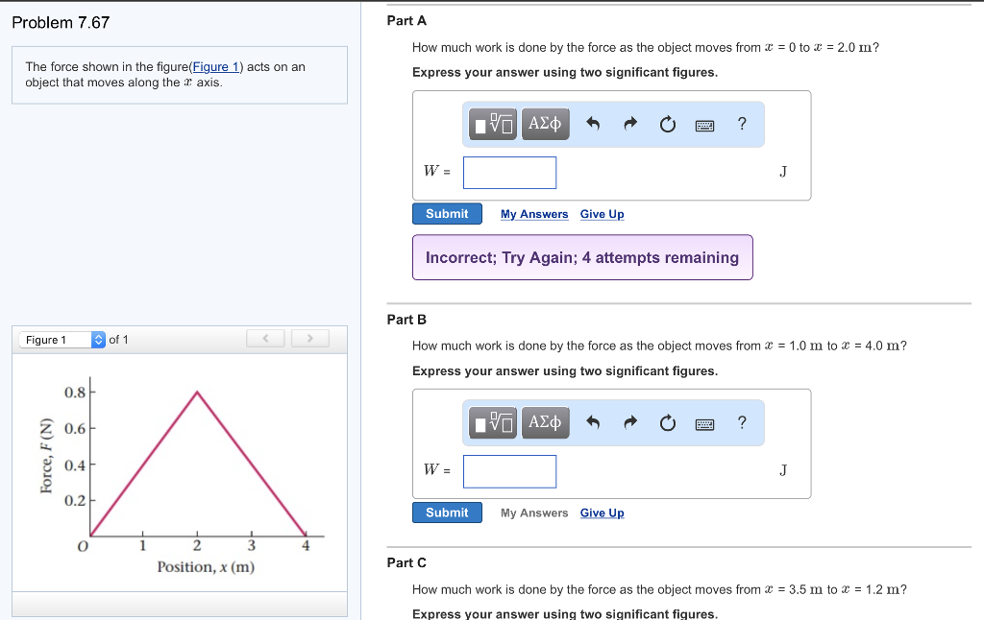Expand the Figure 1 selector dropdown

(x=62, y=340)
